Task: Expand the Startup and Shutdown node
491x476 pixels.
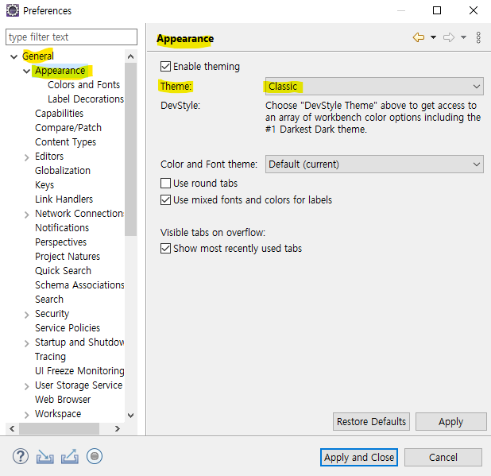Action: click(x=27, y=343)
